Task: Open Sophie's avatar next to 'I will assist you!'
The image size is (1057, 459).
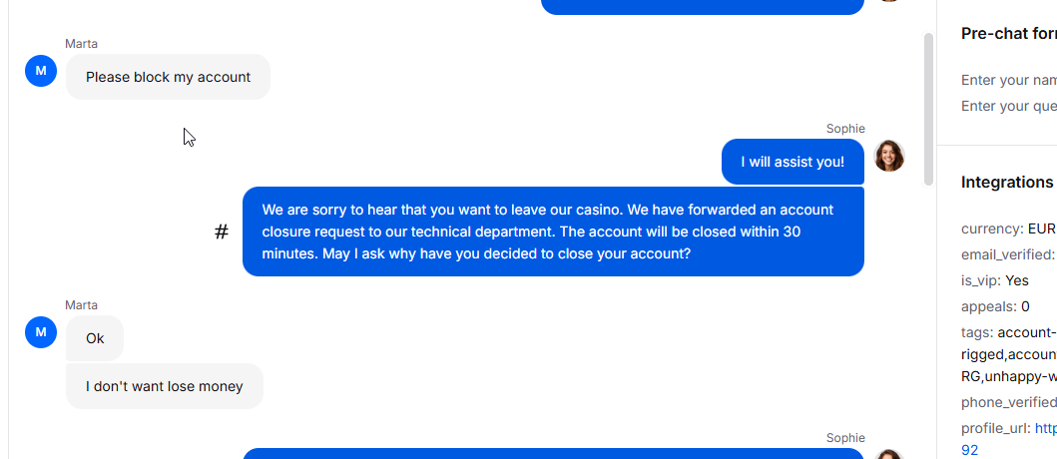Action: pyautogui.click(x=888, y=156)
